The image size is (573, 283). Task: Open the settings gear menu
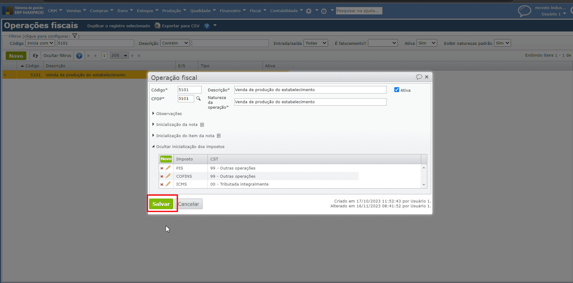[308, 11]
